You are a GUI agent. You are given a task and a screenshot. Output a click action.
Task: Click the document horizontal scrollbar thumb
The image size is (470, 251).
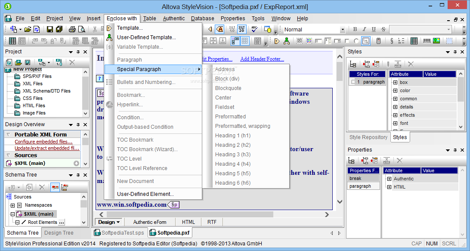[x=190, y=214]
